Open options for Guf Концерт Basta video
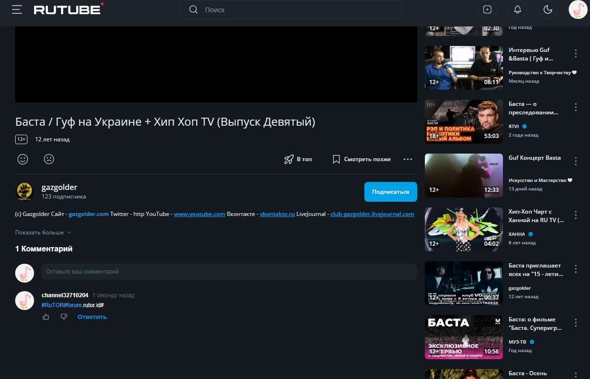Viewport: 590px width, 379px height. pyautogui.click(x=576, y=161)
